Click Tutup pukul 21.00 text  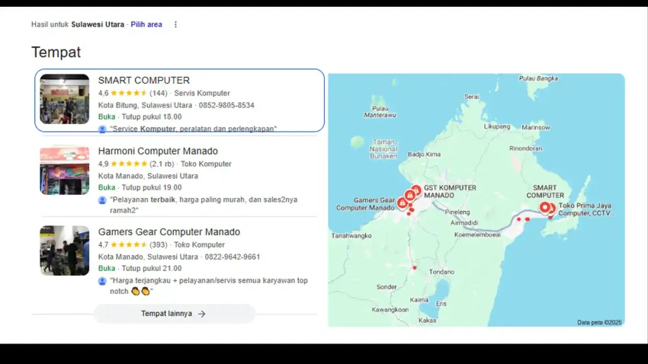click(152, 268)
